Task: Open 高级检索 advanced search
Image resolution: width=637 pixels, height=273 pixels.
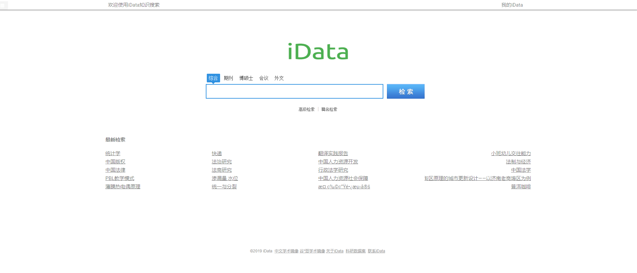Action: 306,109
